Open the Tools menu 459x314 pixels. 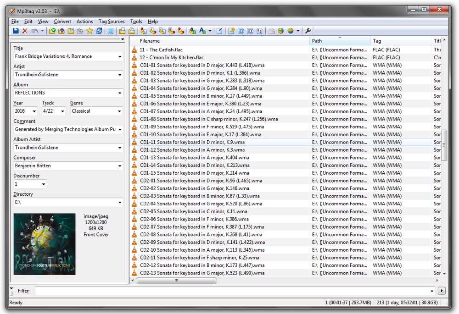(136, 21)
